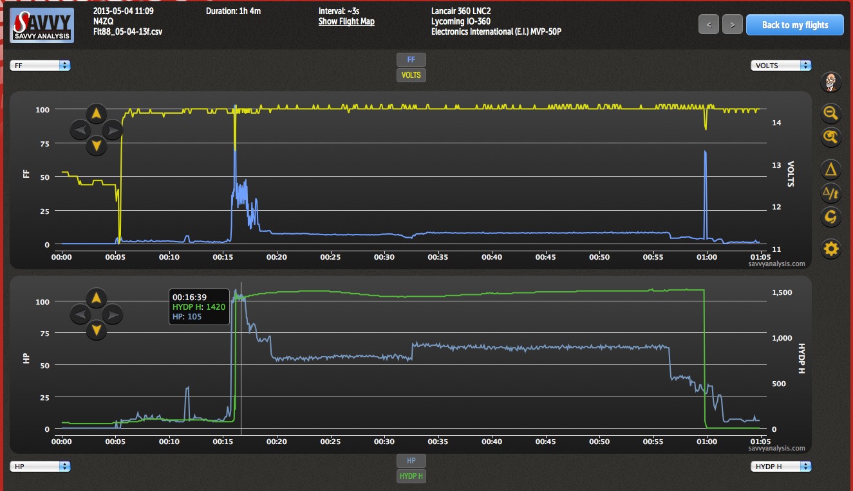Go to the previous flight button
This screenshot has width=853, height=491.
[709, 25]
